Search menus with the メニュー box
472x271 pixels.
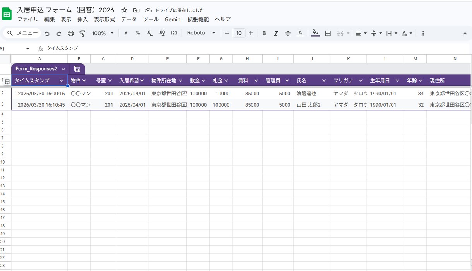point(22,33)
